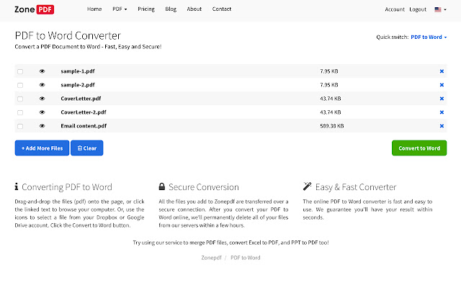Preview Email content.pdf via eye icon
The width and height of the screenshot is (461, 288).
tap(42, 126)
